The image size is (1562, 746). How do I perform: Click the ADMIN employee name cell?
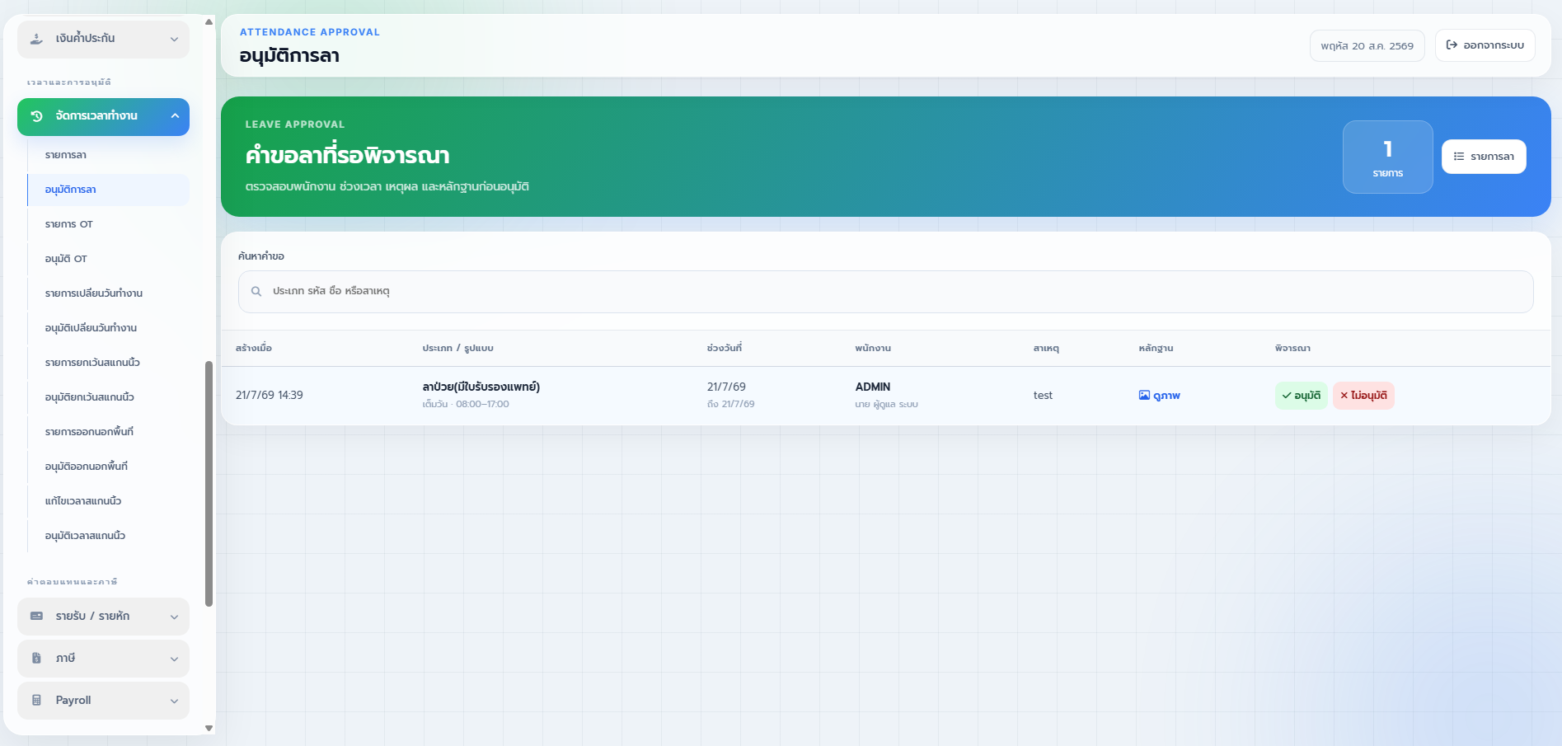click(873, 387)
